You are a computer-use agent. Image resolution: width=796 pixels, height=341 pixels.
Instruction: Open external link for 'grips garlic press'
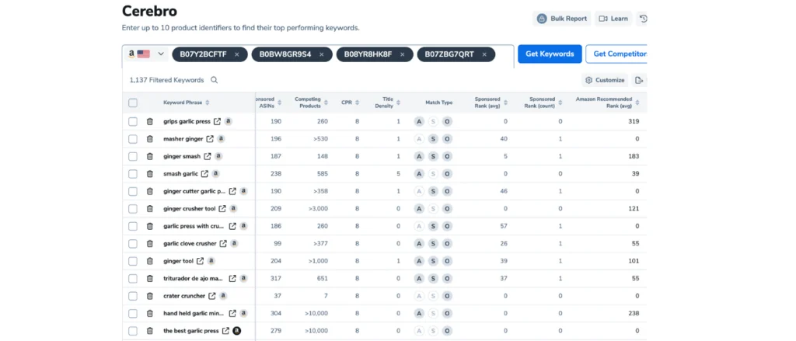coord(218,121)
